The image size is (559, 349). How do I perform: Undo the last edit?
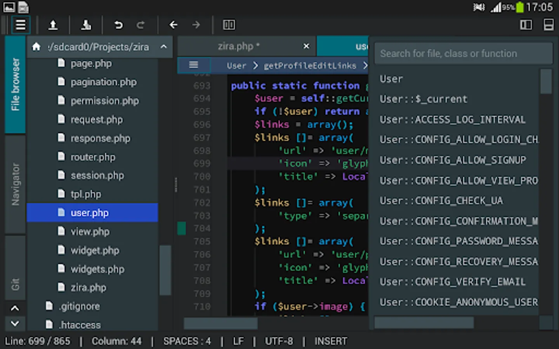click(118, 25)
